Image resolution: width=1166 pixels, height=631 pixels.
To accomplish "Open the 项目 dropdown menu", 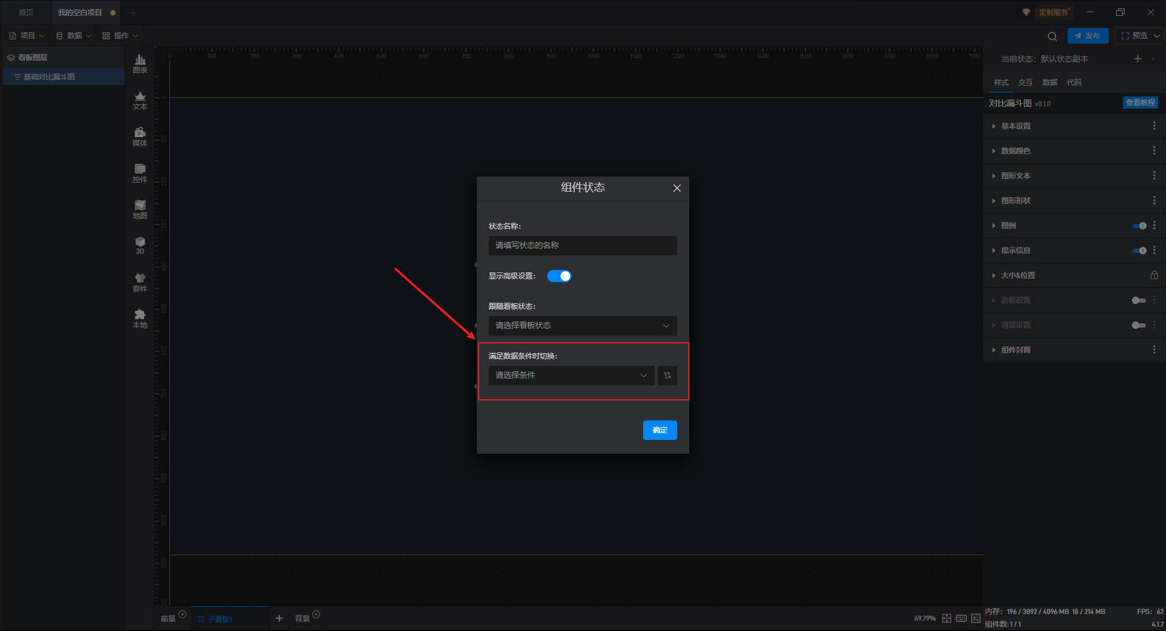I will (27, 36).
